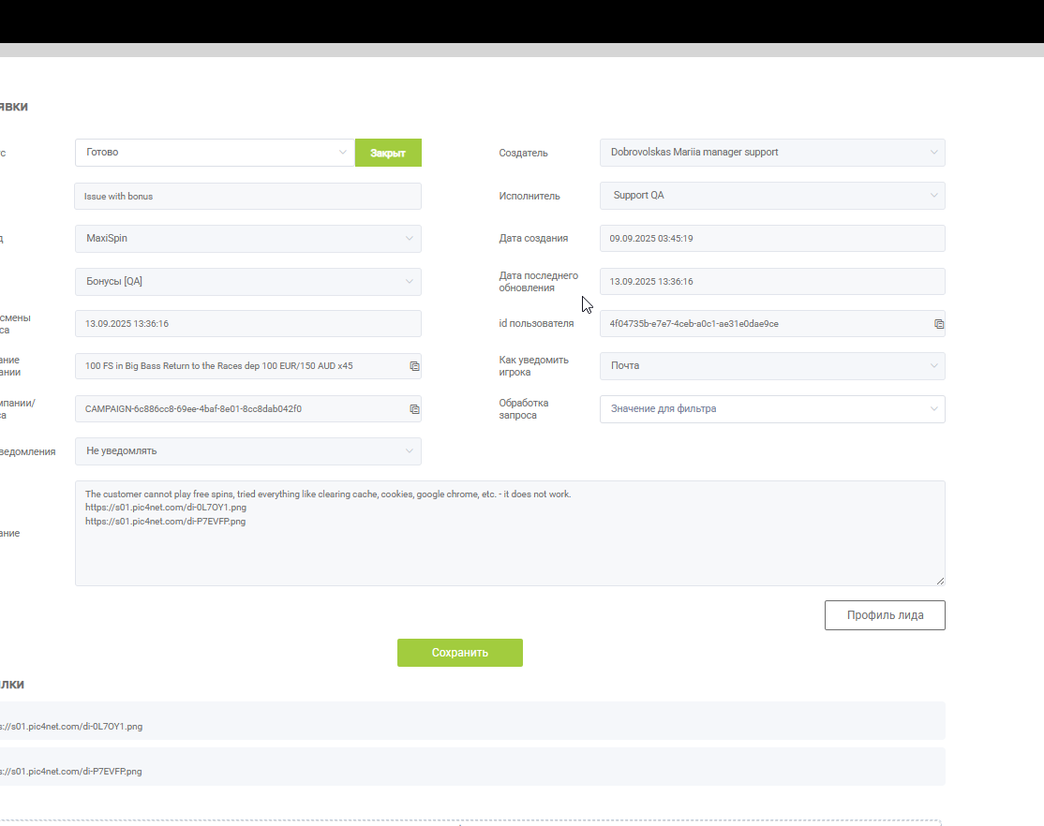This screenshot has height=826, width=1044.
Task: Click the Дата создания label
Action: point(533,238)
